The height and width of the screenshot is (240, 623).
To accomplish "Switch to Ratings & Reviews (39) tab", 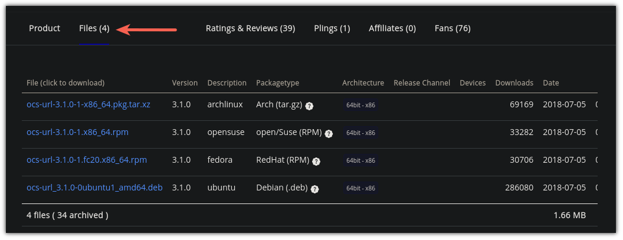I will [x=250, y=28].
